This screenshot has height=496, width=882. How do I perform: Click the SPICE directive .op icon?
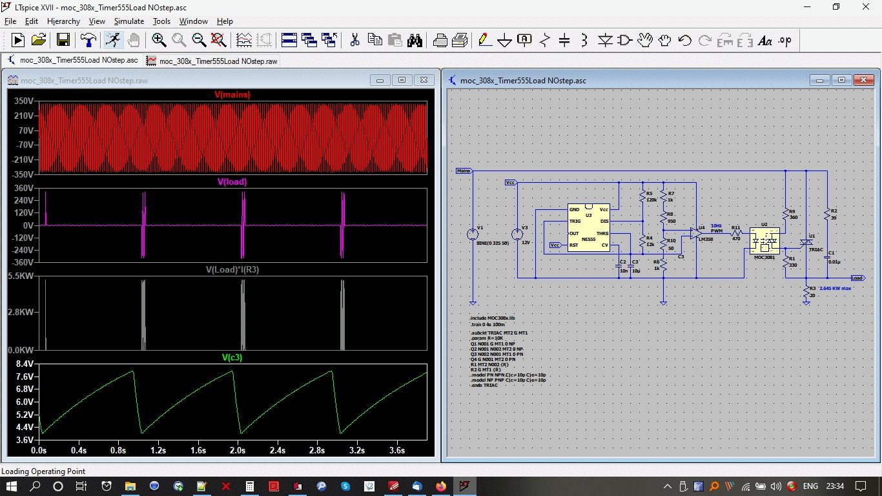point(785,41)
